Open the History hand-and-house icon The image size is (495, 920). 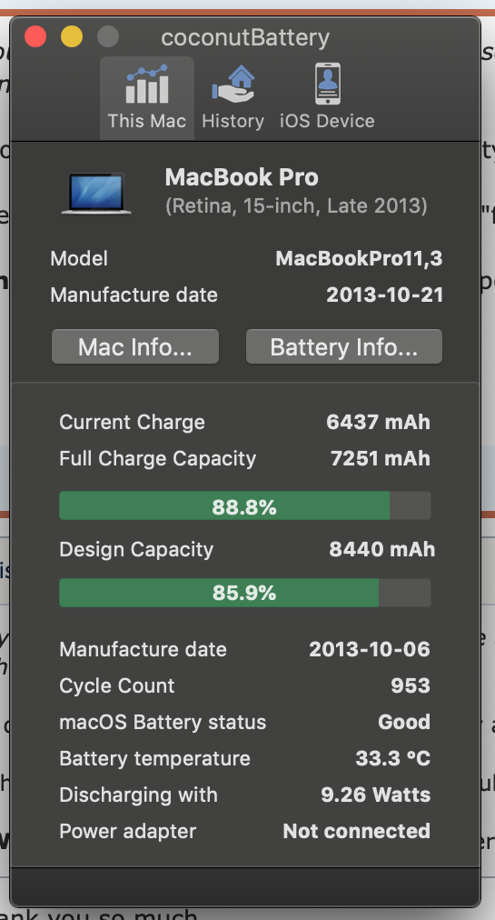pos(233,85)
